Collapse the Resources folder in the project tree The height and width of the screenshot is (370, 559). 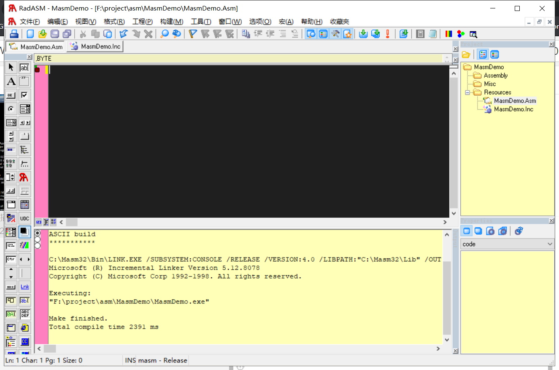467,92
